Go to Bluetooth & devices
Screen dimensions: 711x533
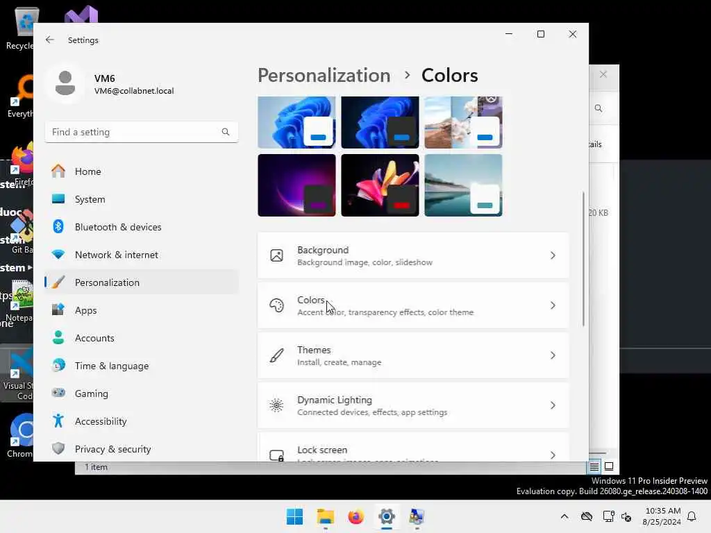142,227
